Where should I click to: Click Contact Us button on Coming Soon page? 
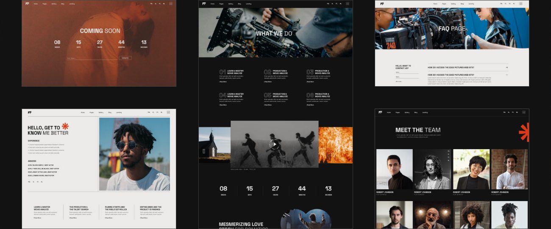[x=125, y=58]
